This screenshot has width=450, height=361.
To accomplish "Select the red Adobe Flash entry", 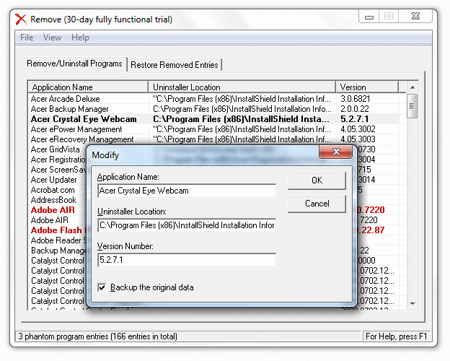I will tap(58, 230).
